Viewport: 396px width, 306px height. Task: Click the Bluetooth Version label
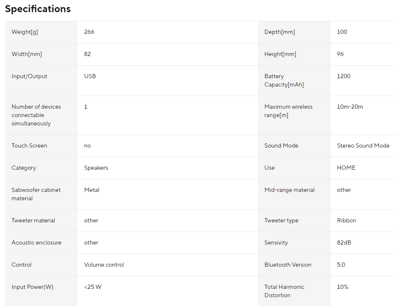[x=288, y=265]
